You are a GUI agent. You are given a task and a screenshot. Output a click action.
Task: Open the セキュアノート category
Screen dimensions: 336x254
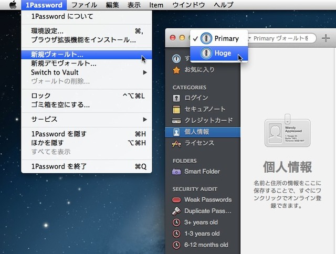tap(203, 109)
